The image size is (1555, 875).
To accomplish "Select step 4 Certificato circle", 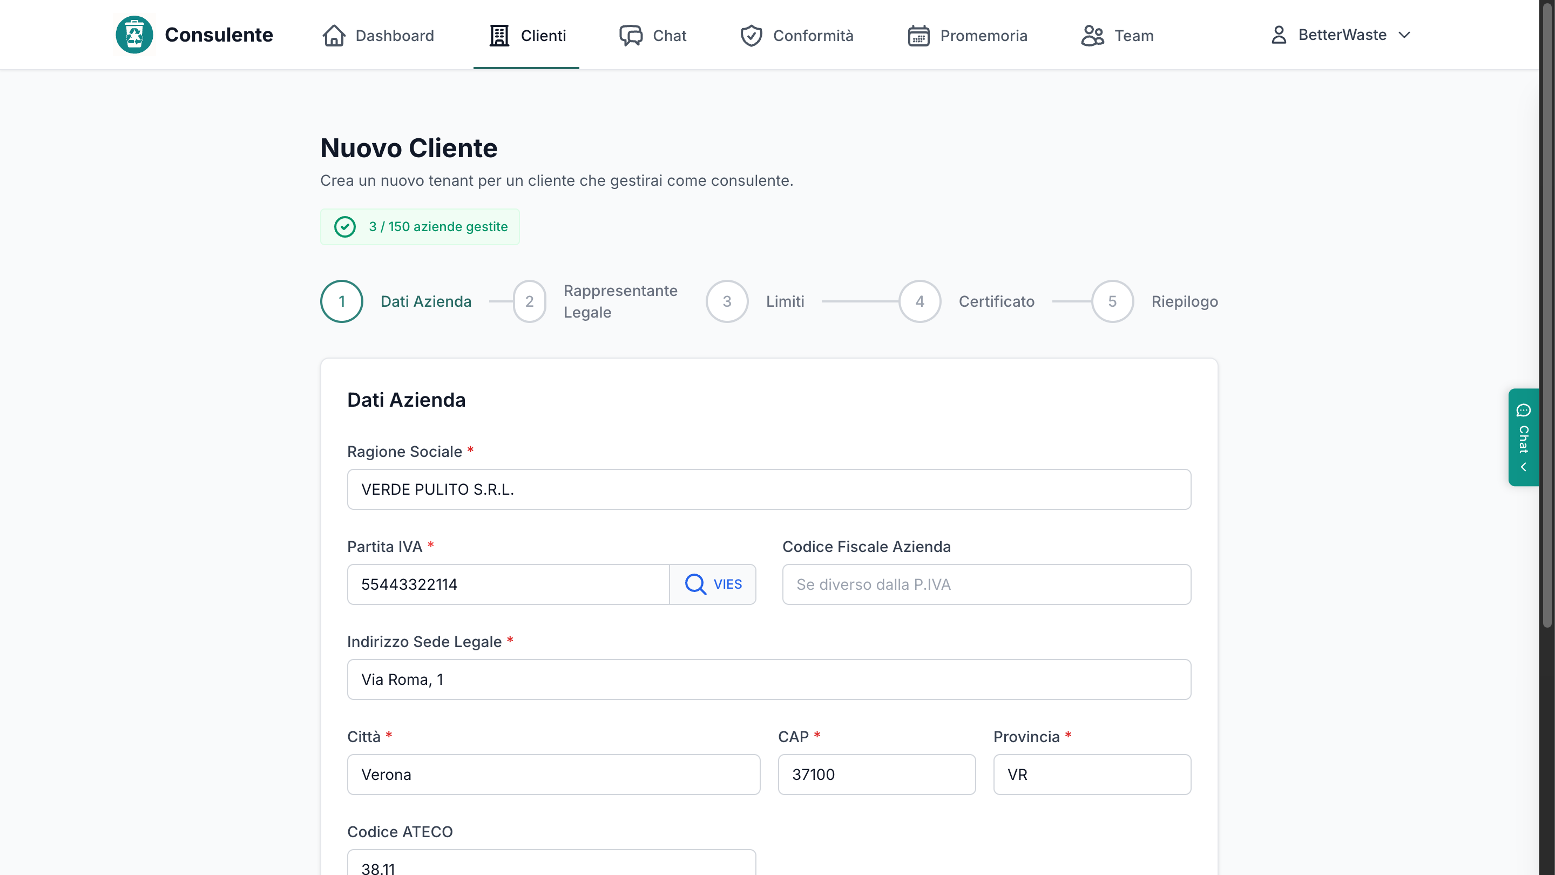I will [x=920, y=301].
